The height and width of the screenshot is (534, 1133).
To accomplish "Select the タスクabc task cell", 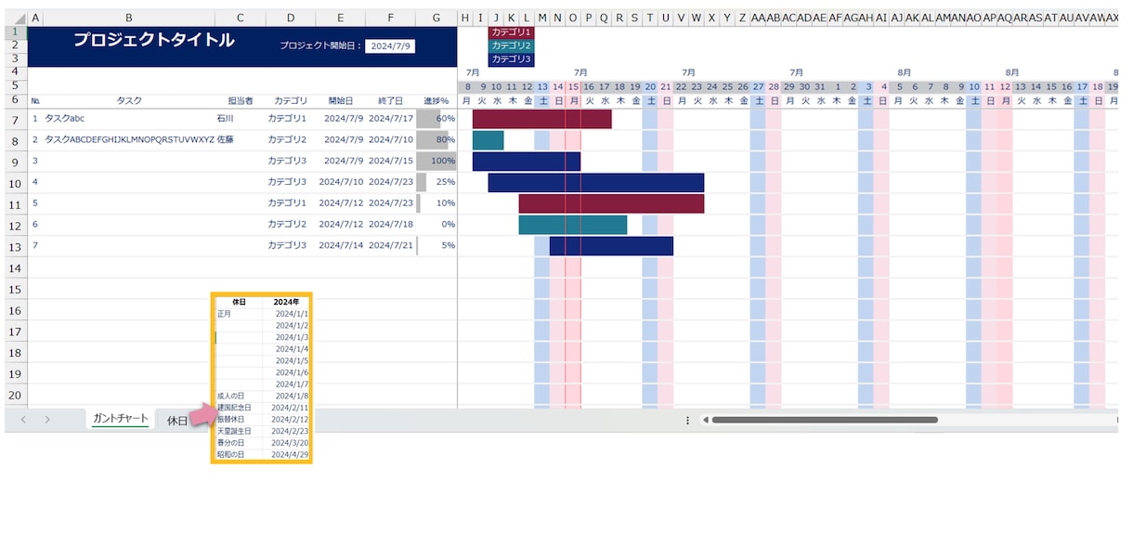I will (x=129, y=119).
